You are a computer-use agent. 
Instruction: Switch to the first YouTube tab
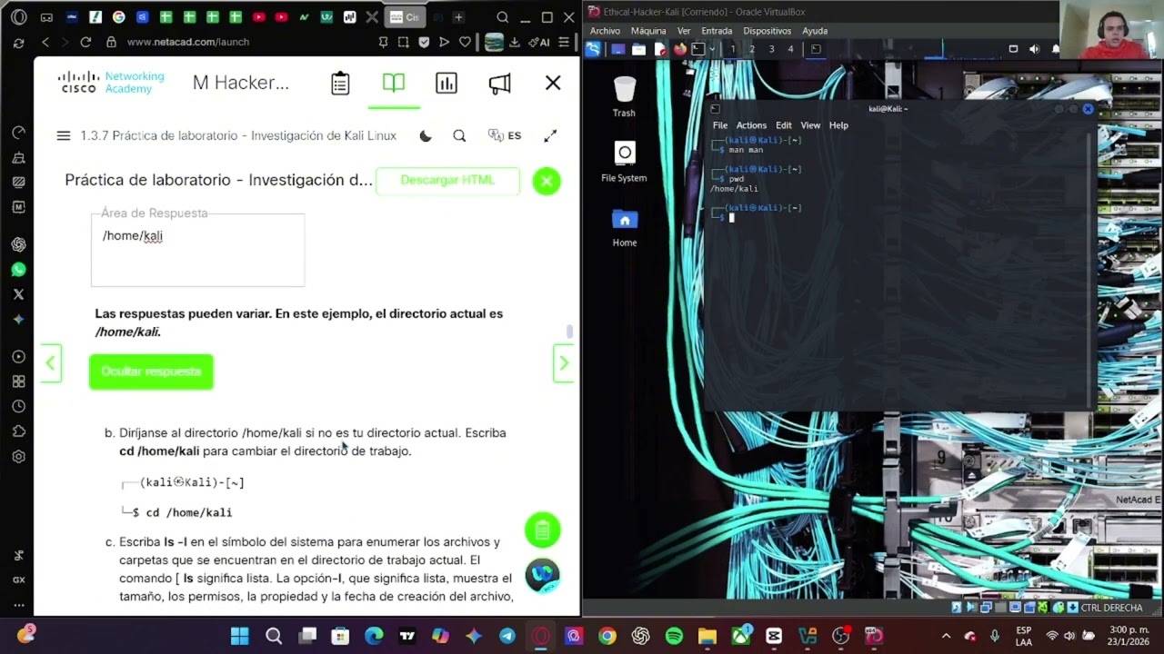(259, 17)
